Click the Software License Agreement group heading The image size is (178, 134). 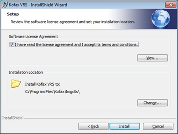click(x=33, y=37)
